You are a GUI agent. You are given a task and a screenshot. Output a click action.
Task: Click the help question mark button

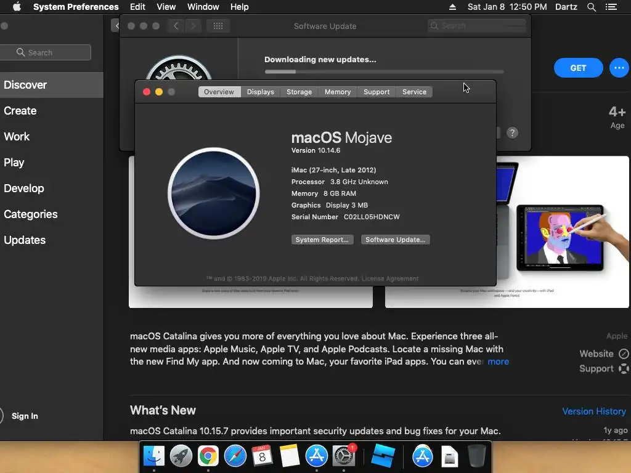point(512,133)
